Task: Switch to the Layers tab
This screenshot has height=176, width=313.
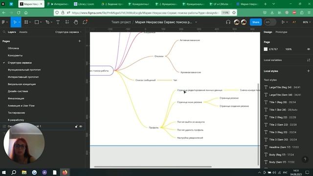Action: click(12, 32)
